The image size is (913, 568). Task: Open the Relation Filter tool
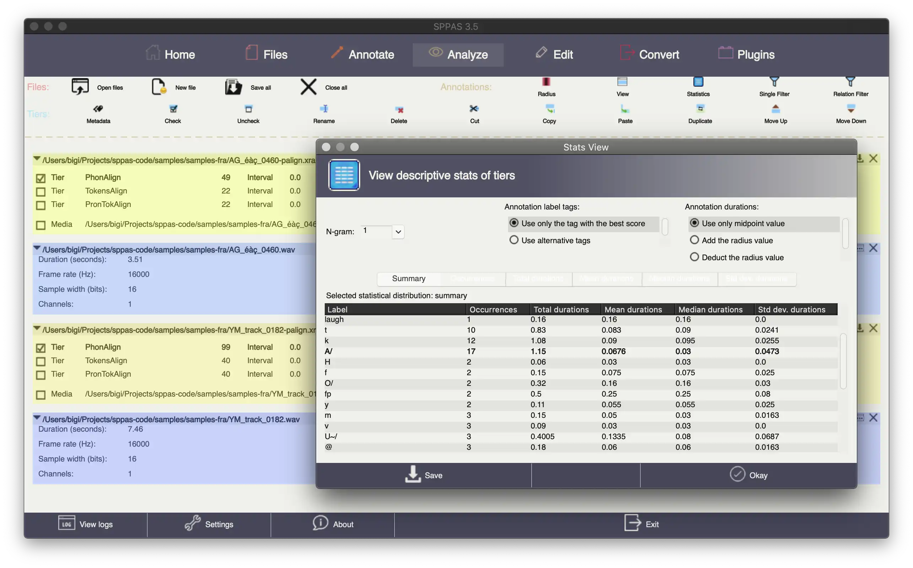(849, 86)
